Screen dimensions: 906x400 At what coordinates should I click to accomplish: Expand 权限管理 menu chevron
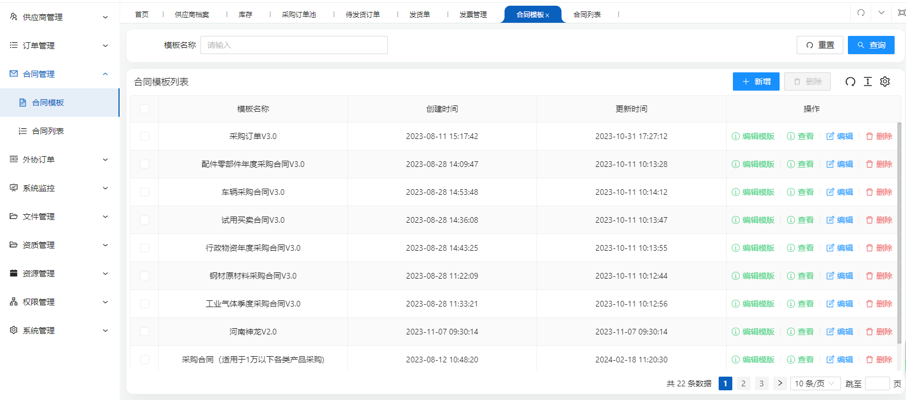coord(105,302)
